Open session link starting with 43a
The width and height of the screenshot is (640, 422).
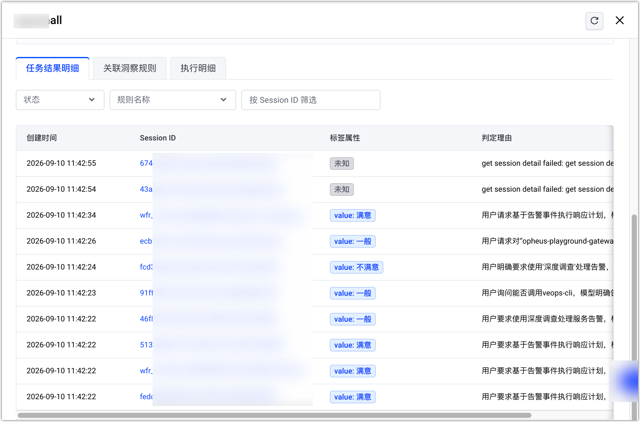tap(146, 189)
